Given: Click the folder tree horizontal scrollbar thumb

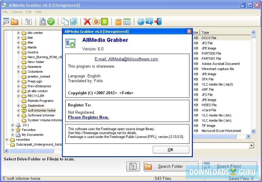Looking at the screenshot, I should 32,151.
